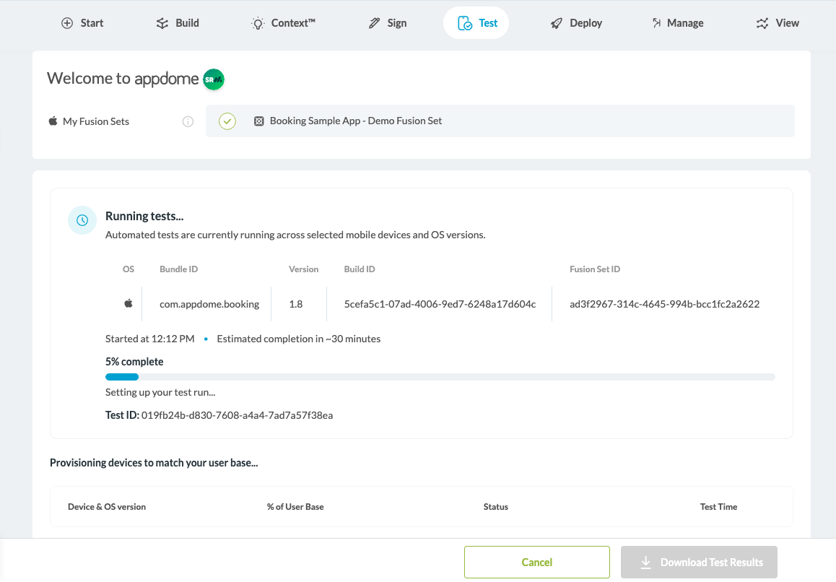Click the Device & OS version column header
Image resolution: width=836 pixels, height=582 pixels.
tap(107, 507)
